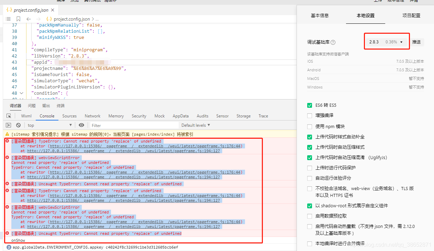Enable the 上传时进行代码保护 checkbox
This screenshot has width=434, height=251.
(x=310, y=168)
